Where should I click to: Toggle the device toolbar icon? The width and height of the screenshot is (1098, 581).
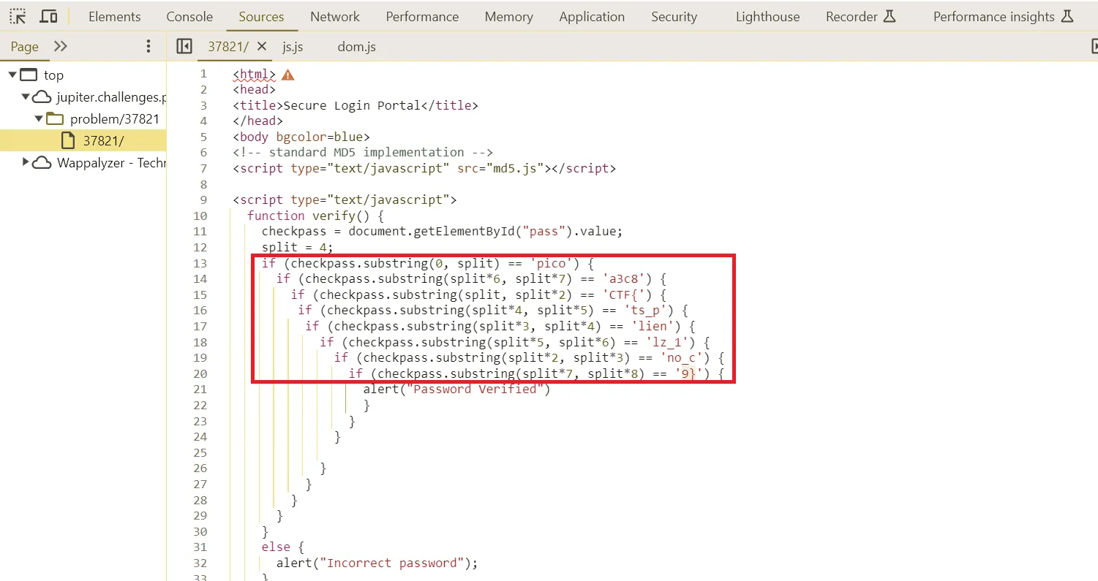[48, 16]
